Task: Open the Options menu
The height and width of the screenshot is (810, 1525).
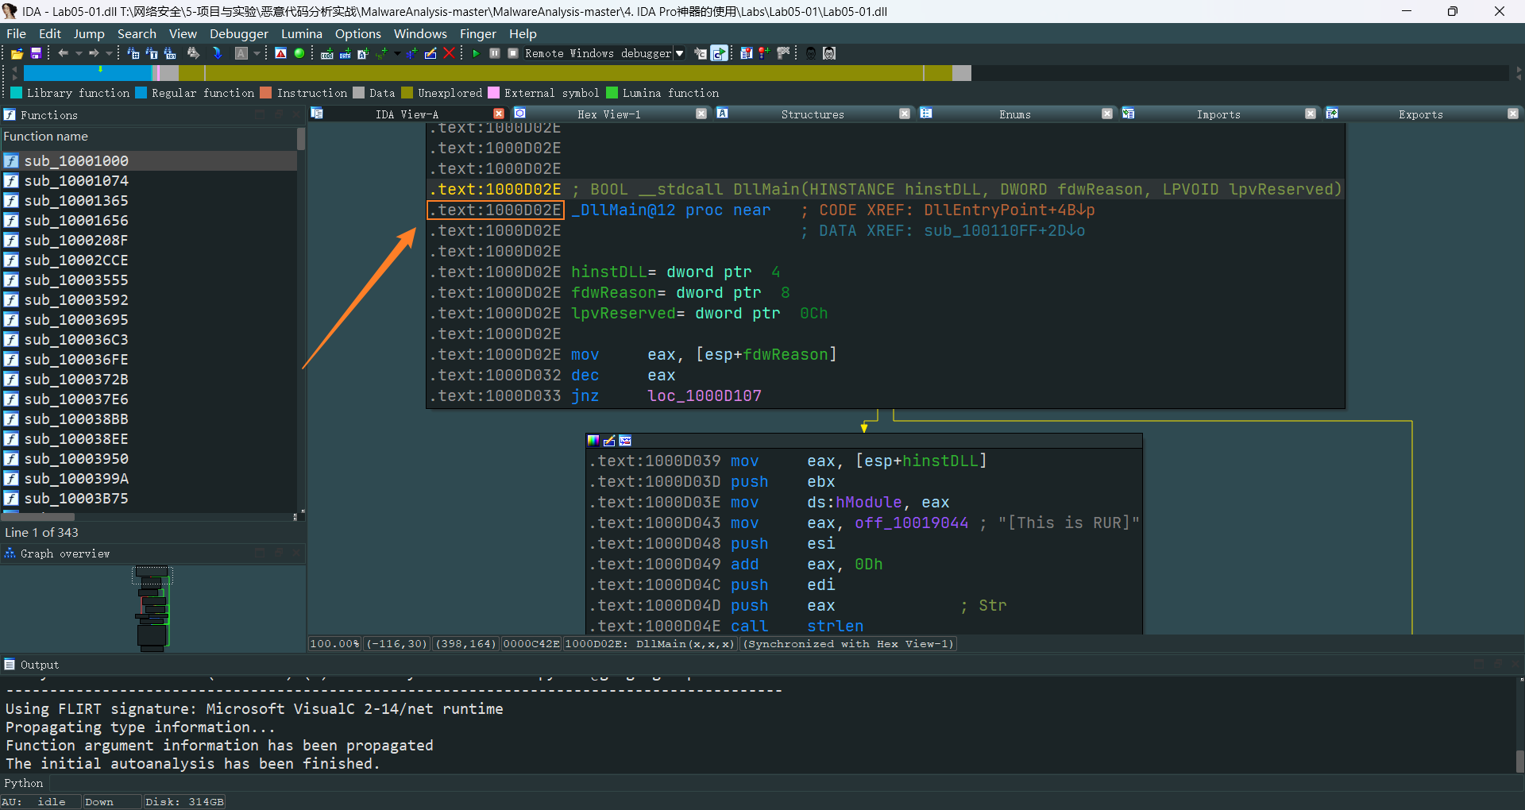Action: (357, 33)
